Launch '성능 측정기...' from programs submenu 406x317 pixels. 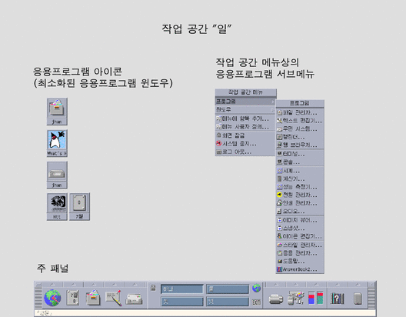click(300, 187)
